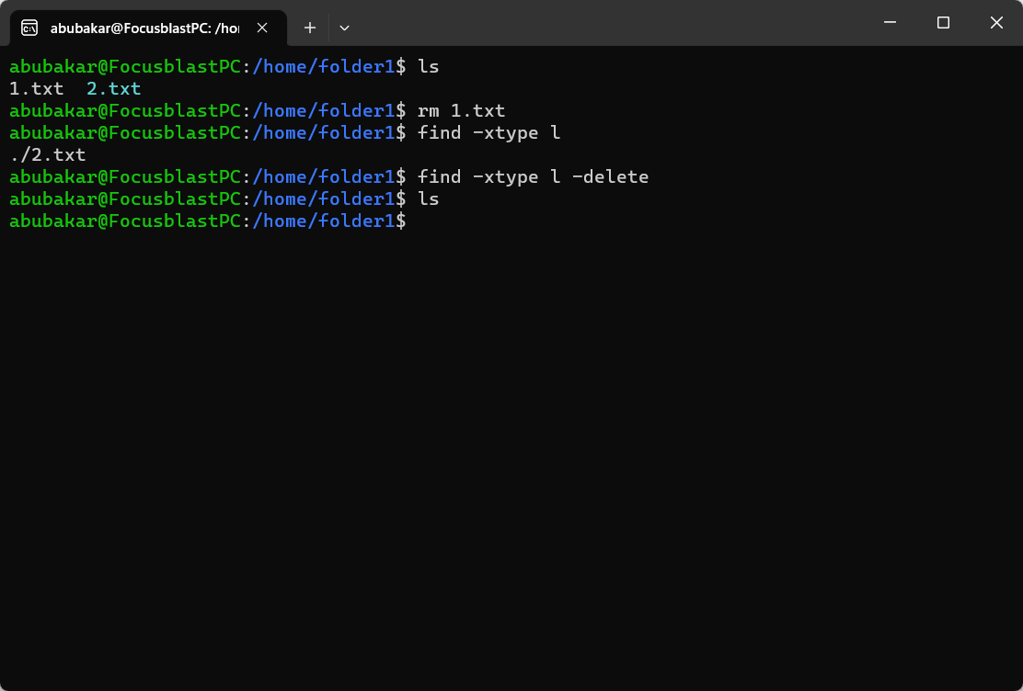The height and width of the screenshot is (691, 1023).
Task: Click the X to close the current tab
Action: click(261, 28)
